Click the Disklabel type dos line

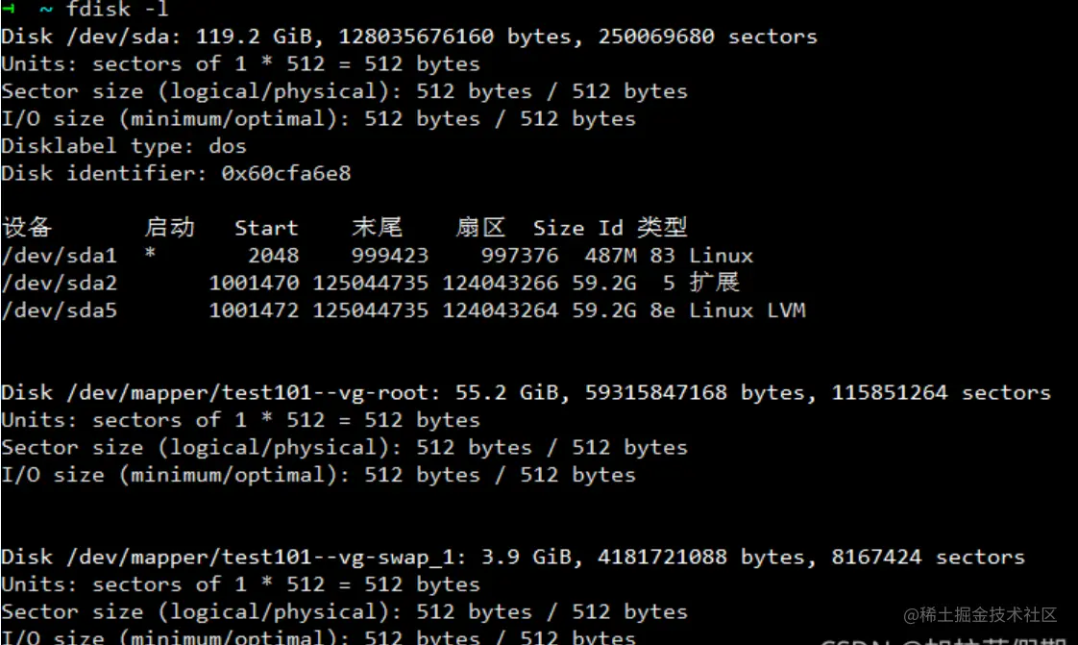pos(124,146)
